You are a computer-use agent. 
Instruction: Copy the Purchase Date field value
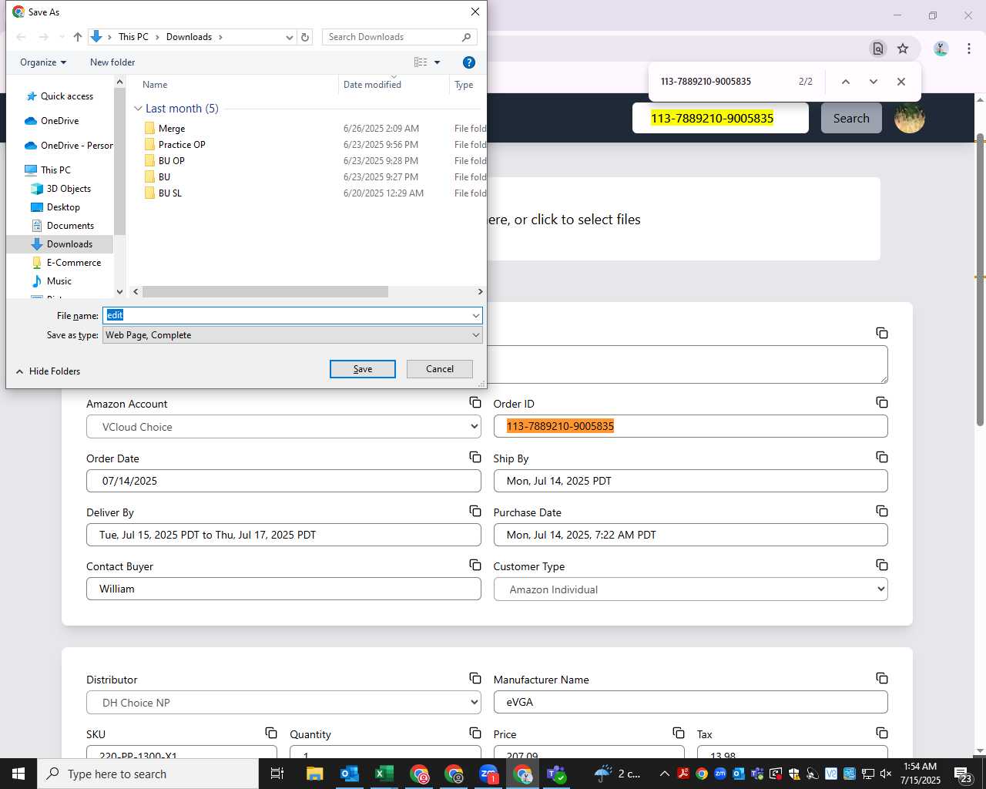click(882, 511)
